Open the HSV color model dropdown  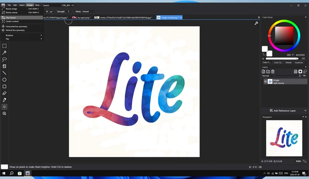tap(290, 55)
